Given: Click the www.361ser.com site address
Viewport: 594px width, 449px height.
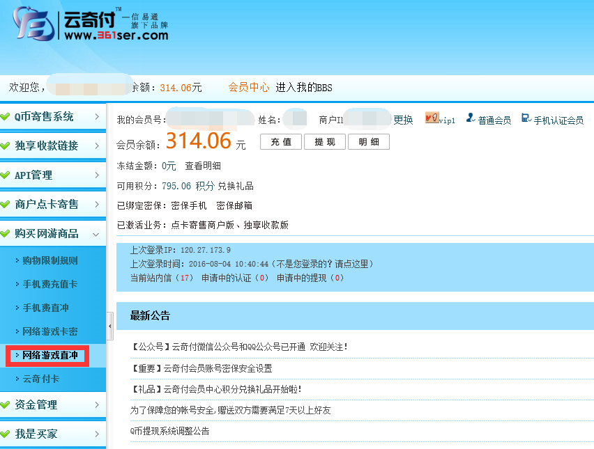Looking at the screenshot, I should [116, 36].
